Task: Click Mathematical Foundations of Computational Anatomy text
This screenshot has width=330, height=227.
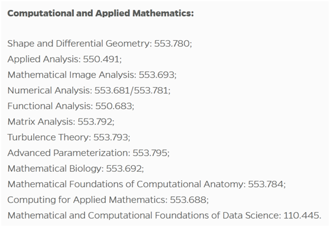Action: [125, 184]
